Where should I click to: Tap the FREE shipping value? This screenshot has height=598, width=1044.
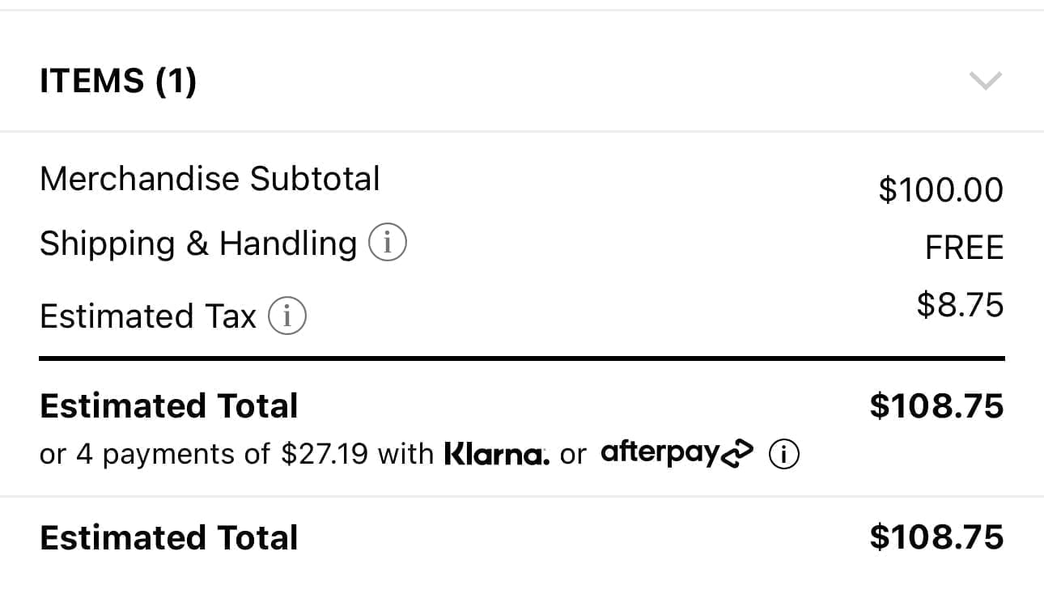point(965,248)
